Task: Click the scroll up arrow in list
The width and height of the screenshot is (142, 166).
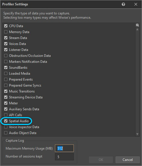Action: point(137,29)
